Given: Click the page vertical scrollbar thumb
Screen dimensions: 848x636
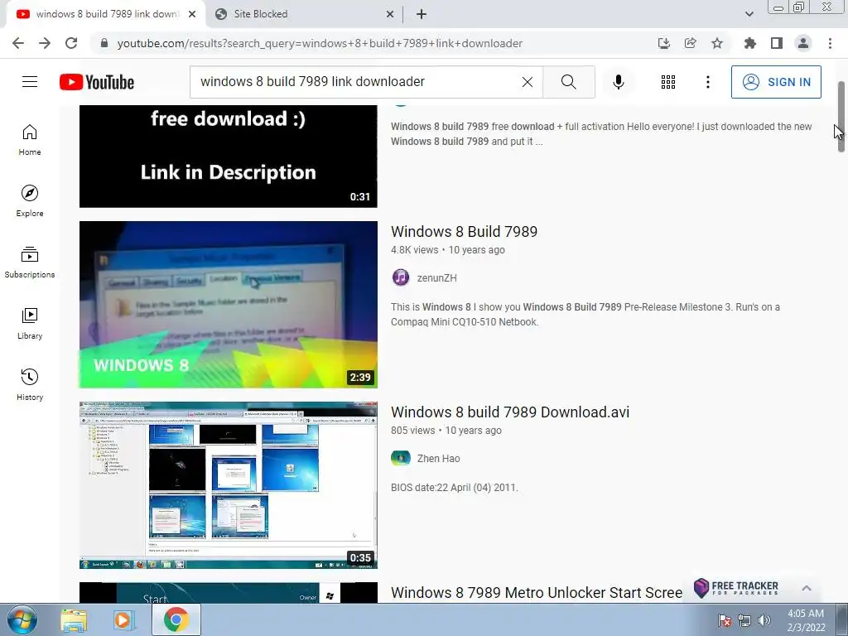Looking at the screenshot, I should pos(841,116).
